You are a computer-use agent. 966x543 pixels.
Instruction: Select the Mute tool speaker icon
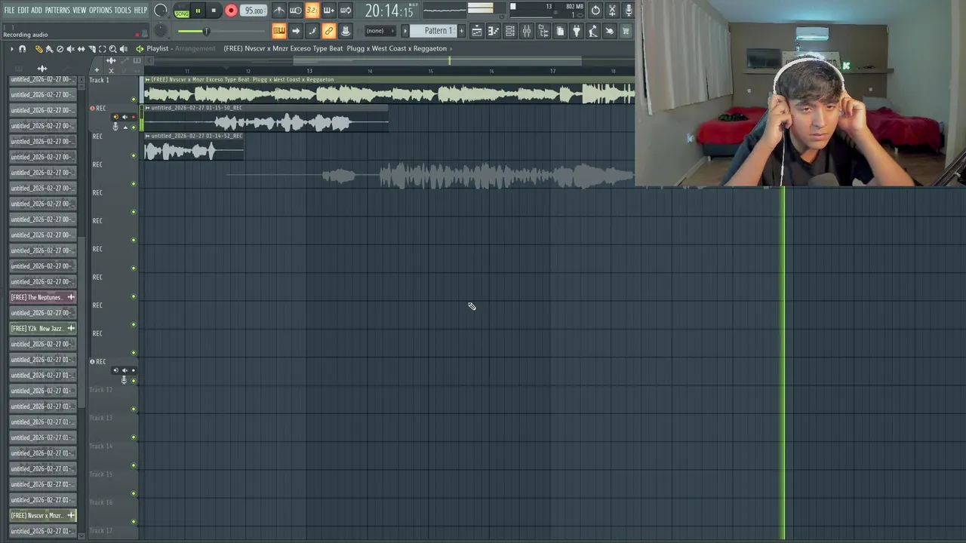[71, 49]
